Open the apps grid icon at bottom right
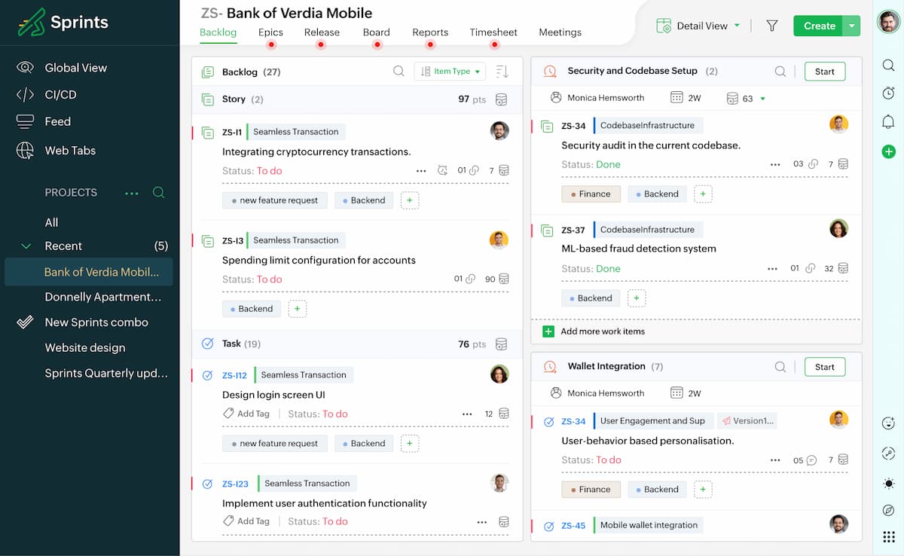The width and height of the screenshot is (904, 556). (x=888, y=536)
